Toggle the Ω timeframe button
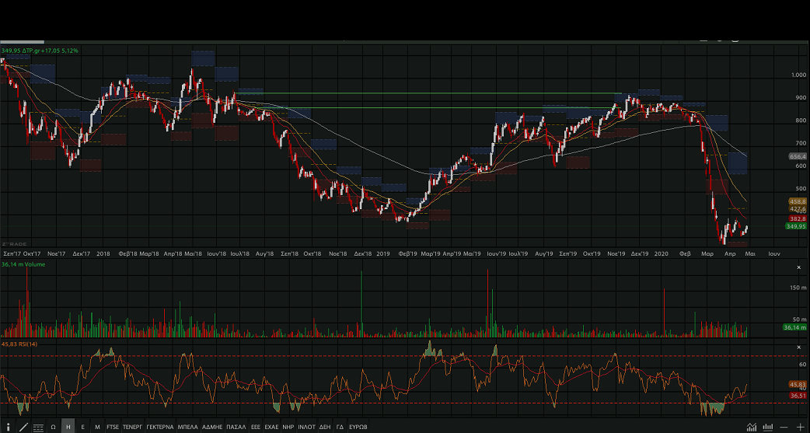810x433 pixels. (x=53, y=427)
